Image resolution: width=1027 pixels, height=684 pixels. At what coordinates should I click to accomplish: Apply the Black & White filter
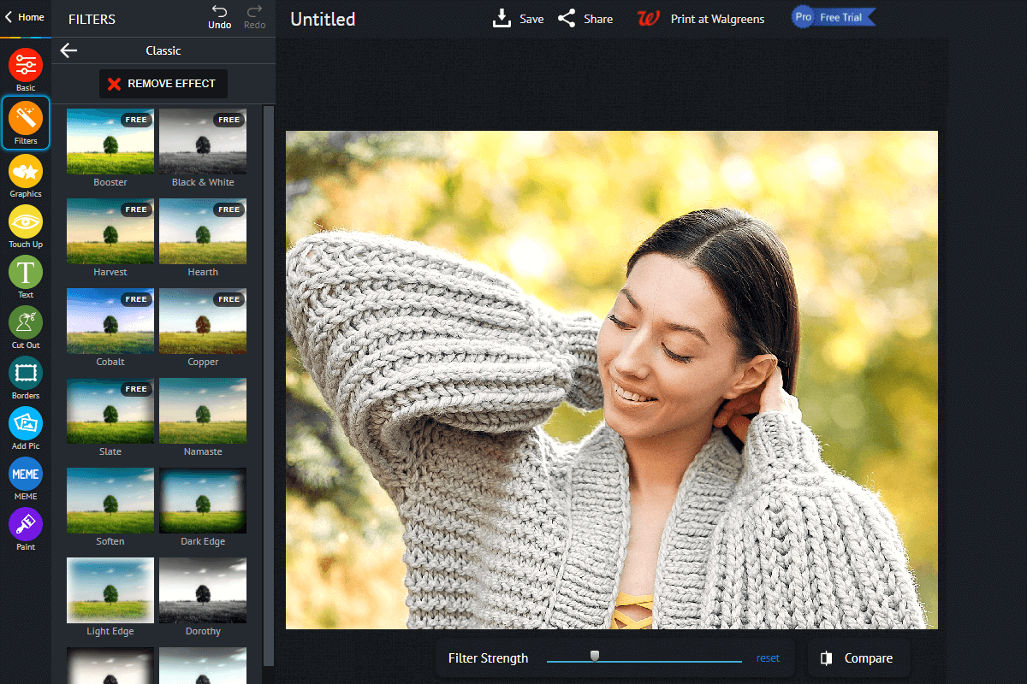click(x=202, y=141)
